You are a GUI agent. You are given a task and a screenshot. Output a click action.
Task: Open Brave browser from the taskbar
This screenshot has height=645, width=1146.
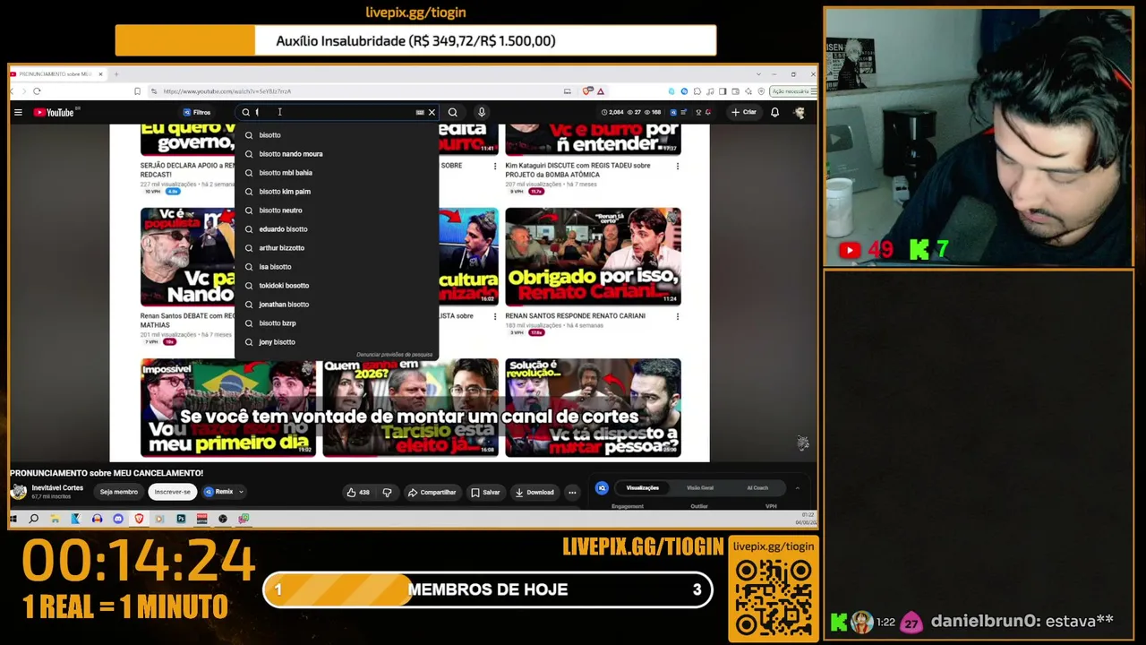[139, 519]
